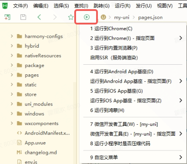The width and height of the screenshot is (187, 164).
Task: Open the 跳转(G) menu
Action: (x=101, y=6)
